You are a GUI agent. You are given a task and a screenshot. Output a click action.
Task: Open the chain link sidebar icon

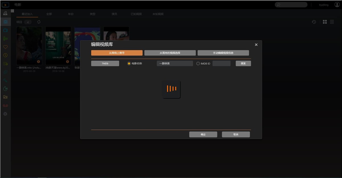point(5,72)
